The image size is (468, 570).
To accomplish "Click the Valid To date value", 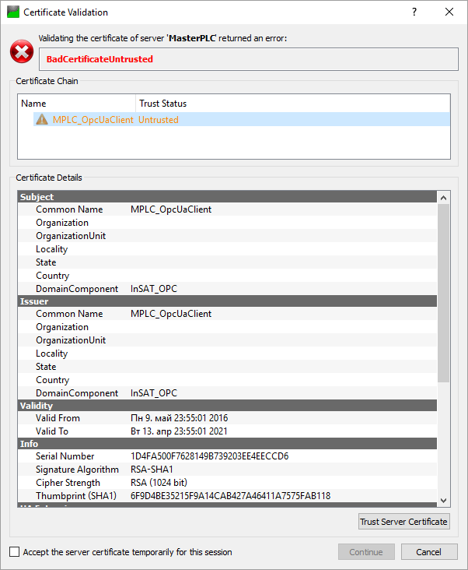I will 179,431.
